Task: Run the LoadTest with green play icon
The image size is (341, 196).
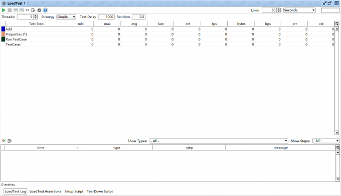Action: pyautogui.click(x=4, y=10)
